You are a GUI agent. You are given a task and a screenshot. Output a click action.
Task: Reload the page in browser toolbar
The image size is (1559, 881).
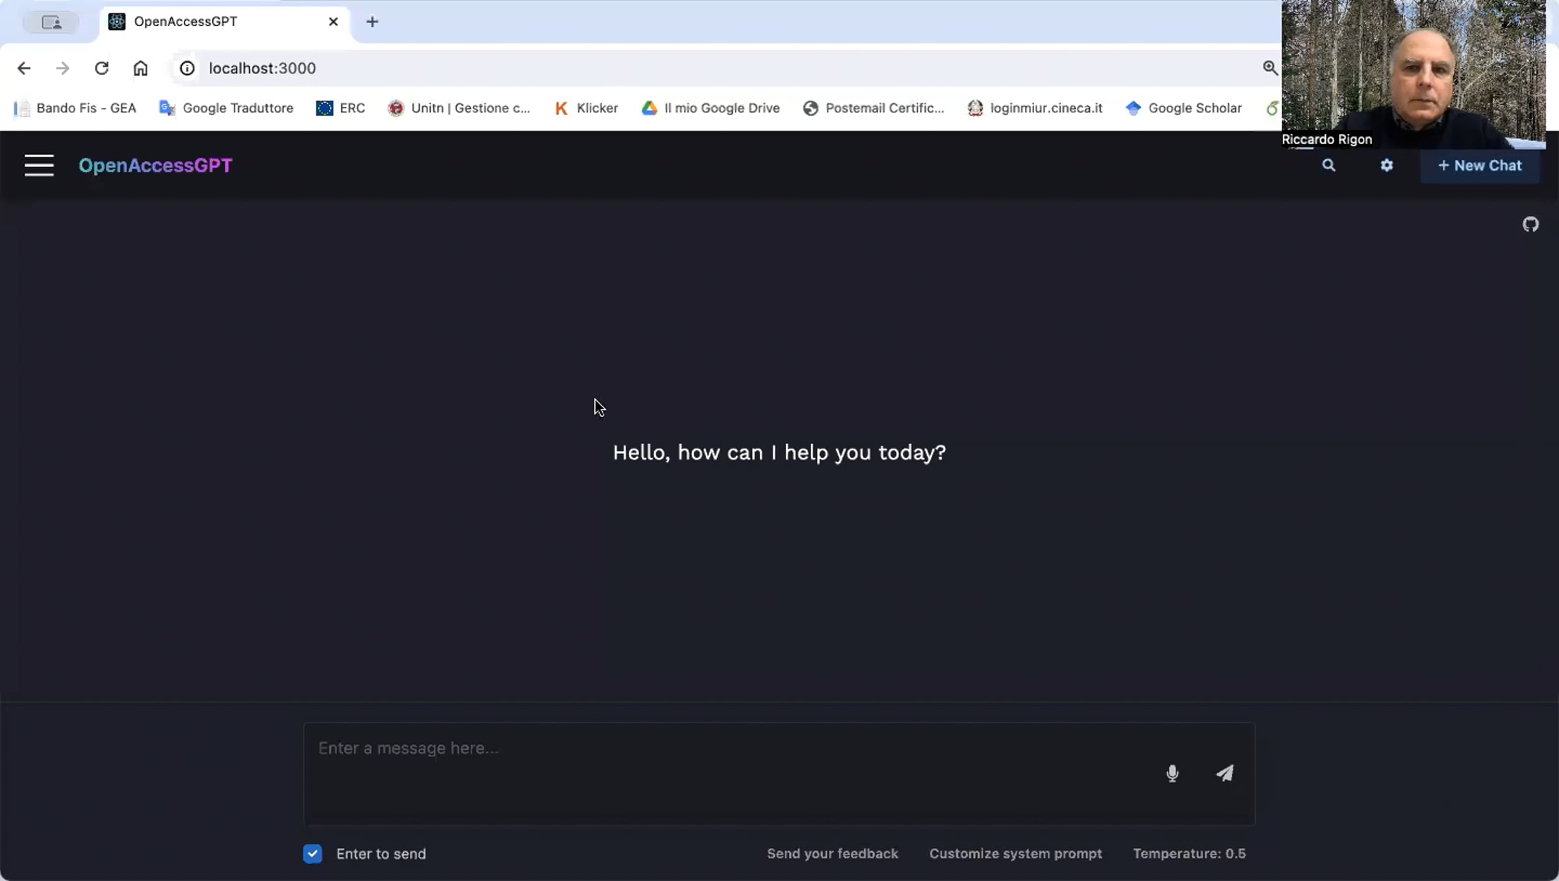(x=101, y=68)
